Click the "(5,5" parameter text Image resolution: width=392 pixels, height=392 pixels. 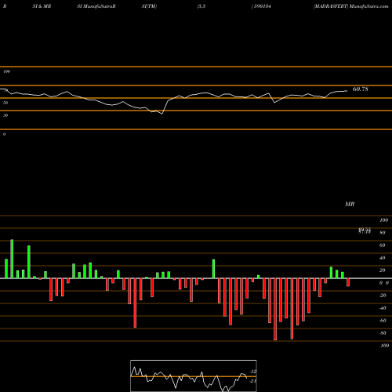coord(201,6)
